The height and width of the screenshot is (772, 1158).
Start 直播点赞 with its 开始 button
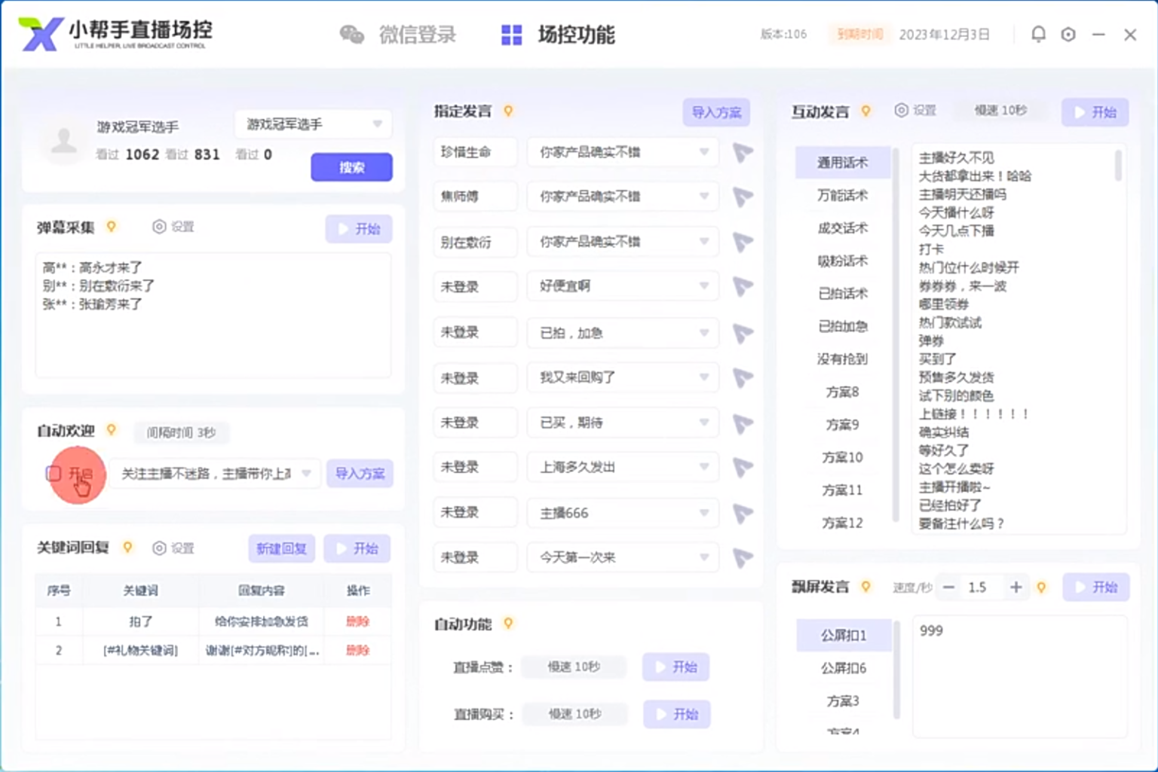pos(676,667)
